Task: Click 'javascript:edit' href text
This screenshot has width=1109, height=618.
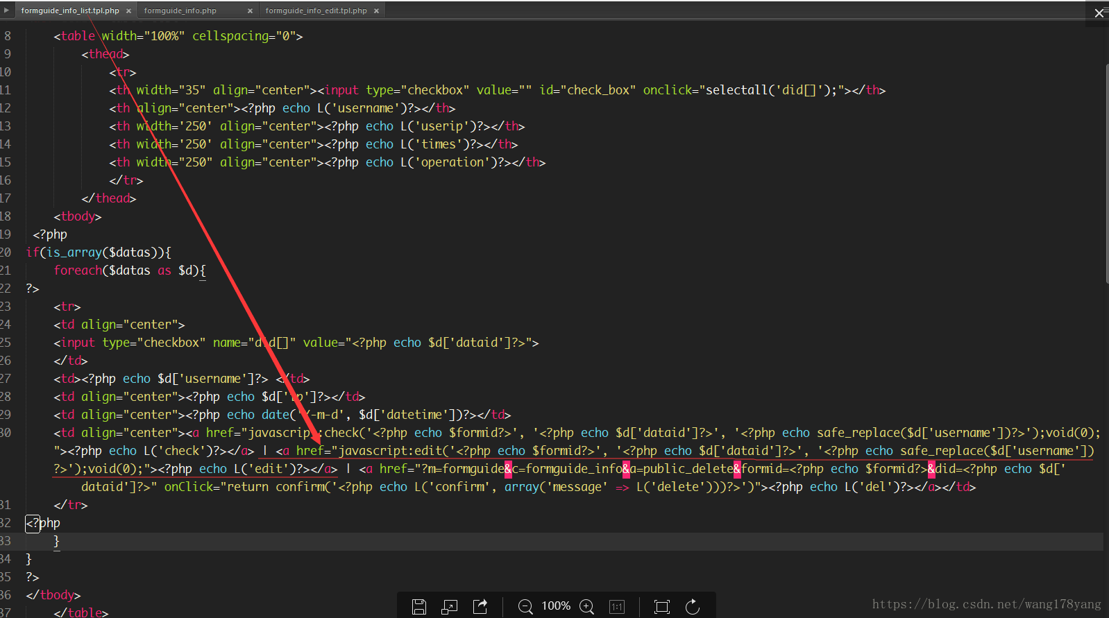Action: [x=390, y=451]
